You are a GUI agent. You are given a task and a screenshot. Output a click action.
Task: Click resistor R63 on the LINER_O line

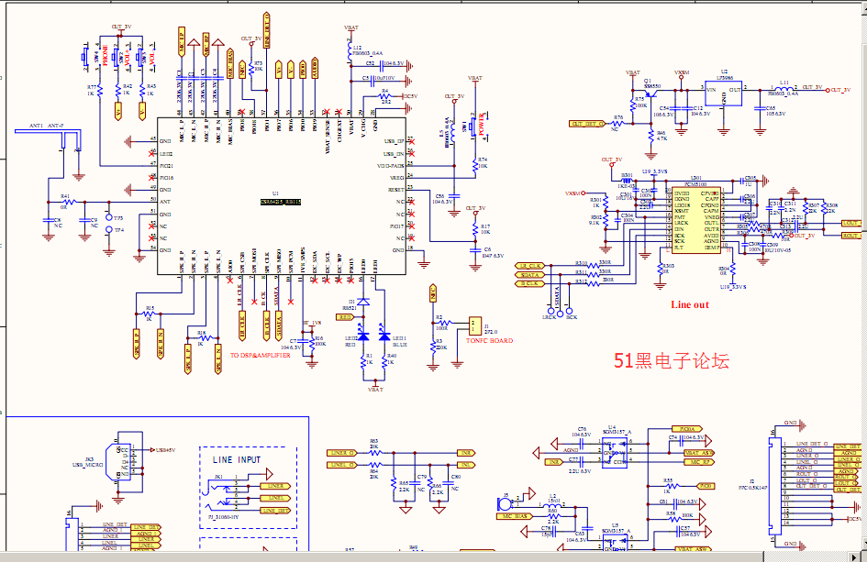click(375, 453)
